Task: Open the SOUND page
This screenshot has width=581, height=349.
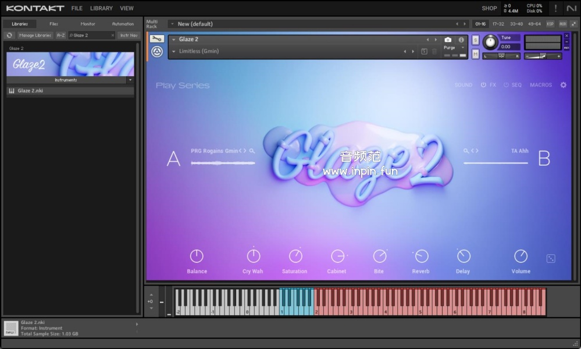Action: click(x=463, y=85)
